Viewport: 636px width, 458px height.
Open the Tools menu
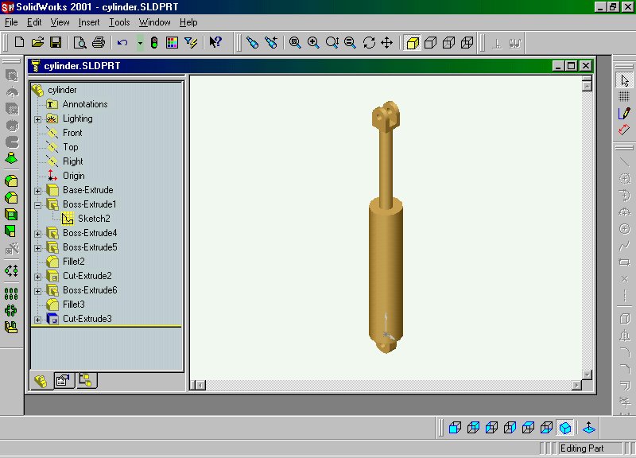pyautogui.click(x=119, y=22)
